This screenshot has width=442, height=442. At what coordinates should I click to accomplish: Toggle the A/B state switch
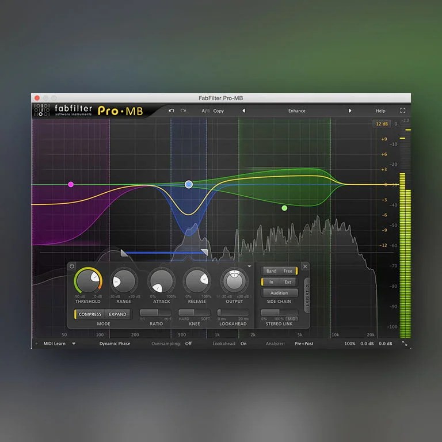point(205,110)
